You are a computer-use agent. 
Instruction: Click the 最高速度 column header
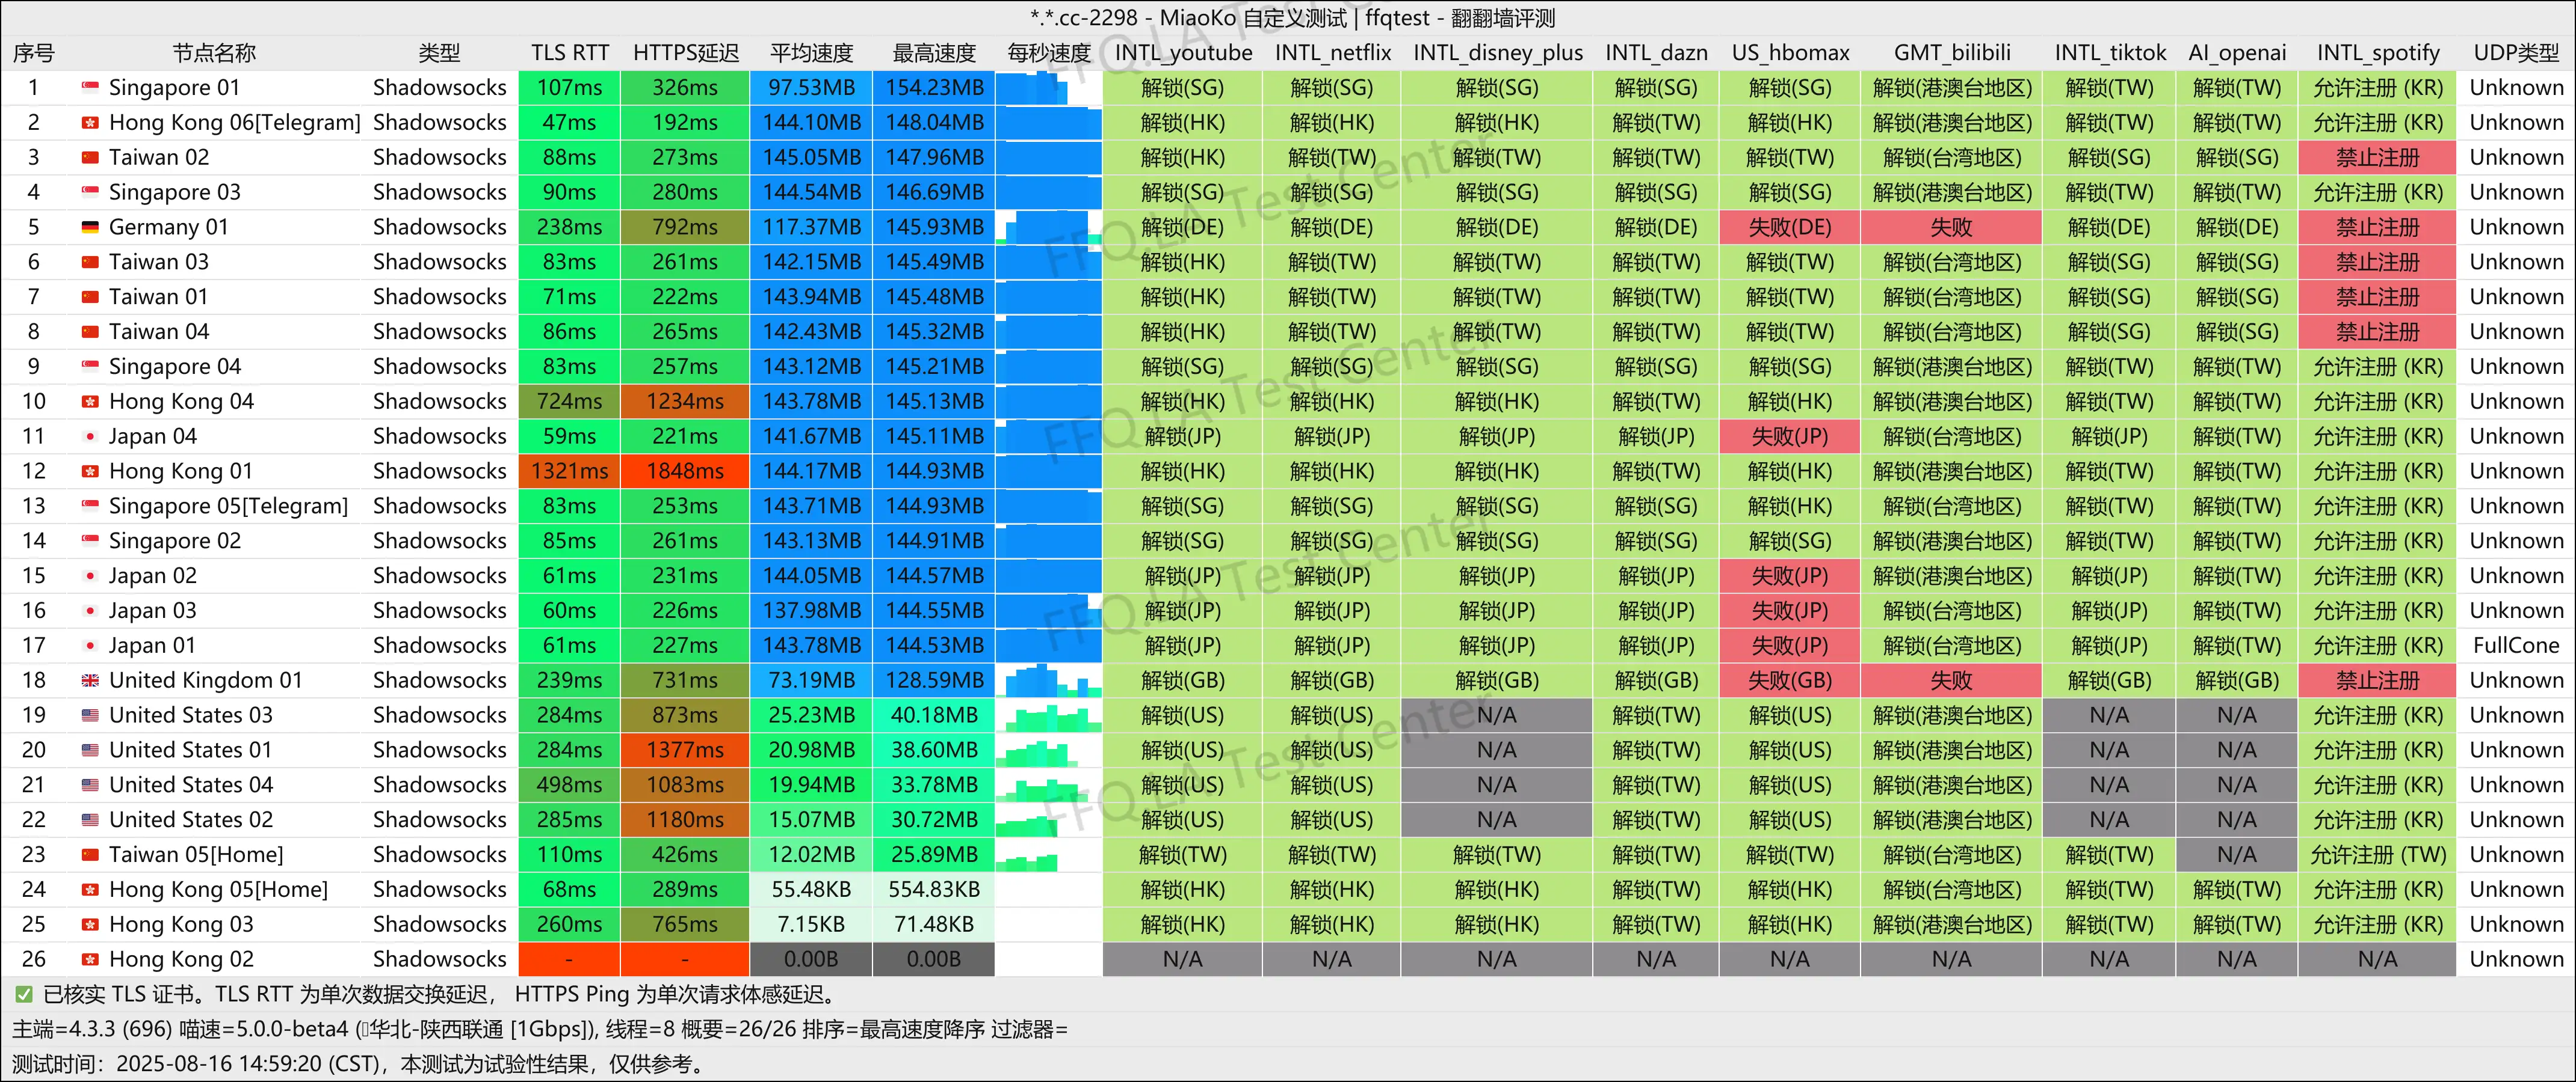tap(934, 53)
